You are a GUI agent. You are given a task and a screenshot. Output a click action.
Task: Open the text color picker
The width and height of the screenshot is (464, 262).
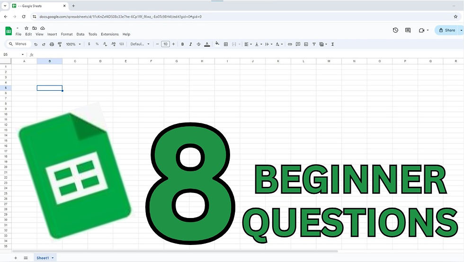tap(207, 44)
